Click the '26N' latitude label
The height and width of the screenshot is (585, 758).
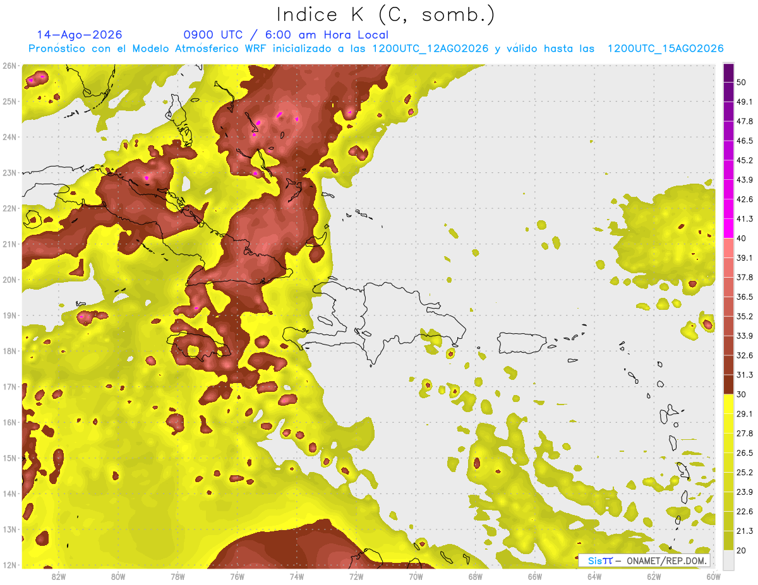9,66
